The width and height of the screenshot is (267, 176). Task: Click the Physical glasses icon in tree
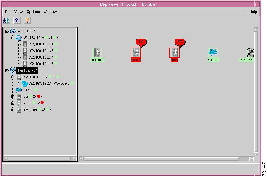[x=13, y=70]
